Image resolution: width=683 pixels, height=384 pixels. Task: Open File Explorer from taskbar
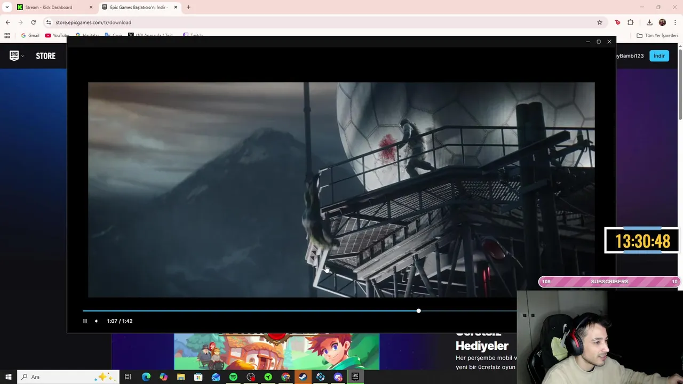[181, 377]
